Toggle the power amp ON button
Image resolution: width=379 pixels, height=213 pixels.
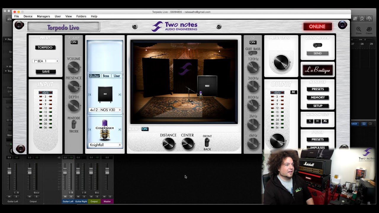pos(74,42)
